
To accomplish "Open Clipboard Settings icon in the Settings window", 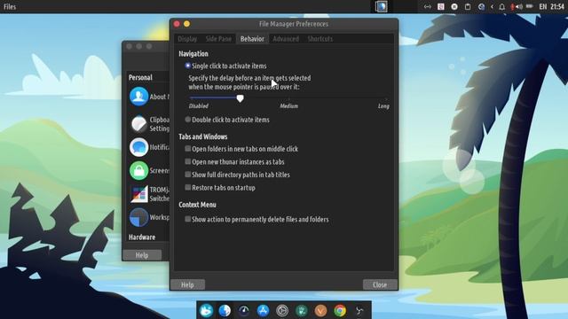I will tap(138, 124).
